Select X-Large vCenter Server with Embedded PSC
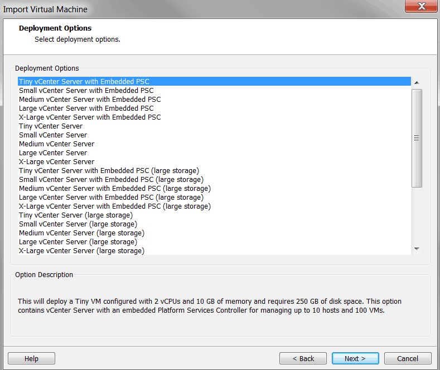The width and height of the screenshot is (440, 370). [x=90, y=117]
